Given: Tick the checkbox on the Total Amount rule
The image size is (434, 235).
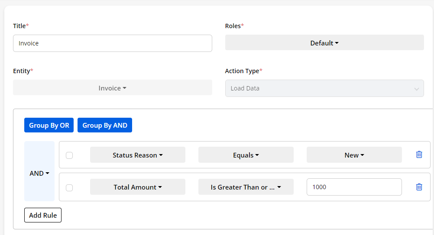Looking at the screenshot, I should (x=69, y=187).
